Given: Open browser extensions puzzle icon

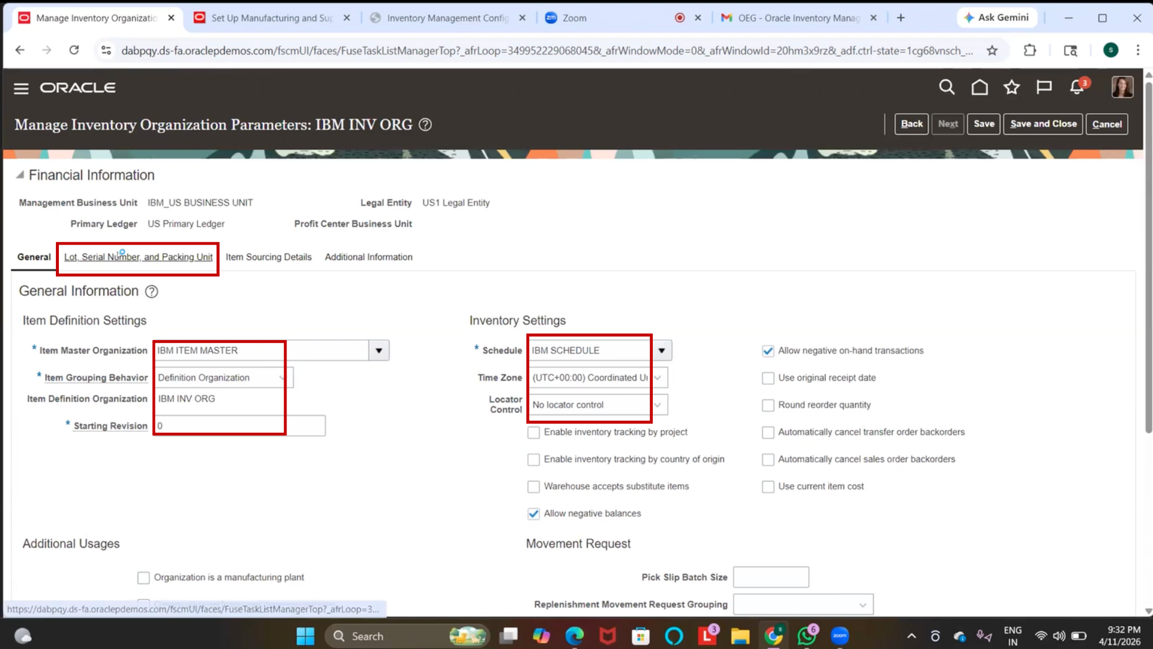Looking at the screenshot, I should coord(1030,50).
